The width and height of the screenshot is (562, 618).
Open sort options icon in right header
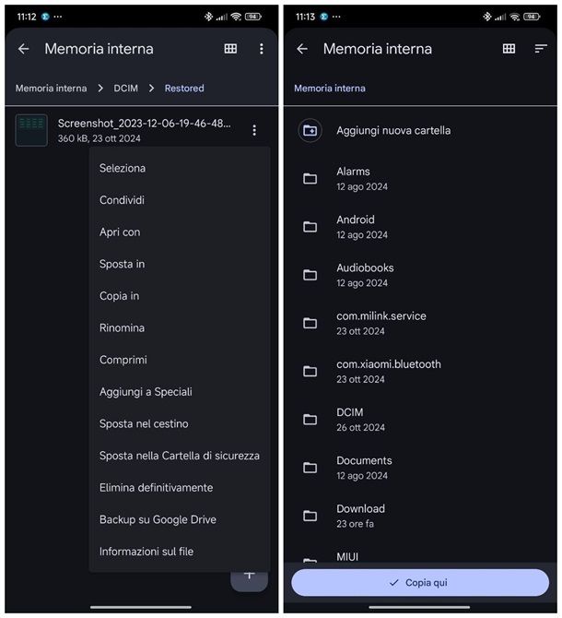[x=541, y=49]
